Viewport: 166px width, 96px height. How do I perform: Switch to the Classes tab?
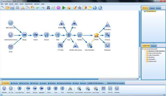pyautogui.click(x=154, y=46)
